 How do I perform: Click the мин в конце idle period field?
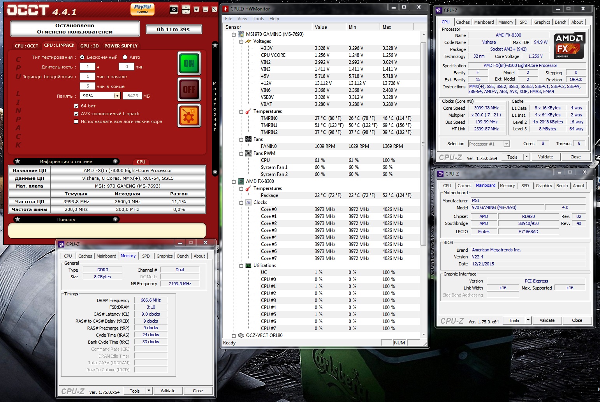click(88, 86)
